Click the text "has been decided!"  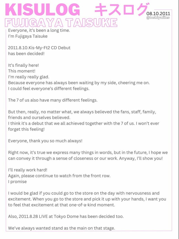click(x=26, y=54)
